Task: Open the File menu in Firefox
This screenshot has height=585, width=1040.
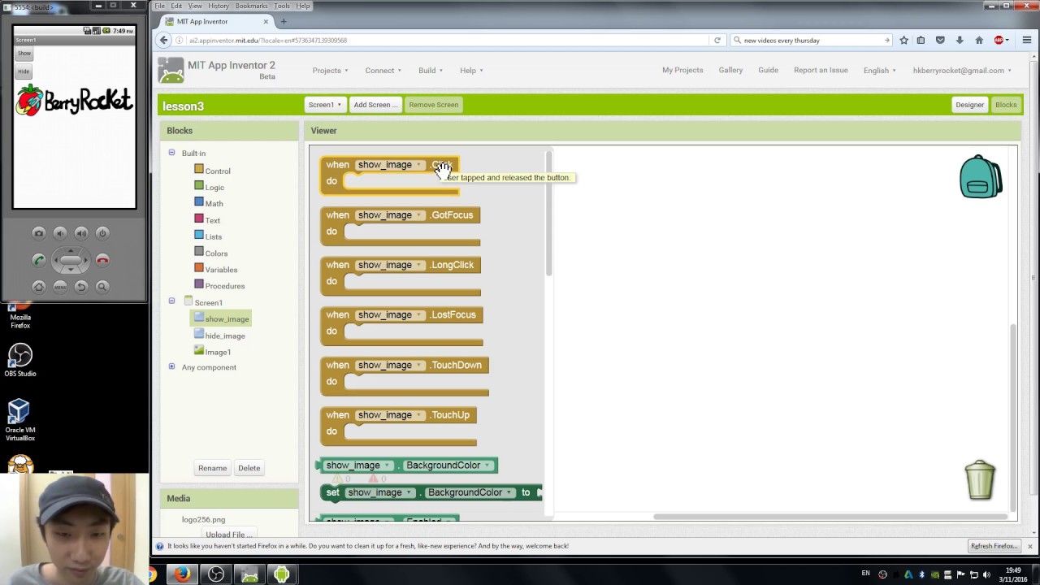Action: click(160, 6)
